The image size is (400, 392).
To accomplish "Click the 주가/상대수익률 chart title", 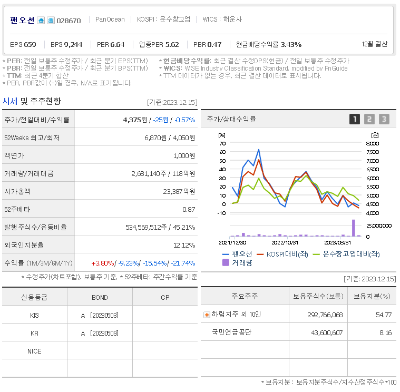I will [x=231, y=119].
